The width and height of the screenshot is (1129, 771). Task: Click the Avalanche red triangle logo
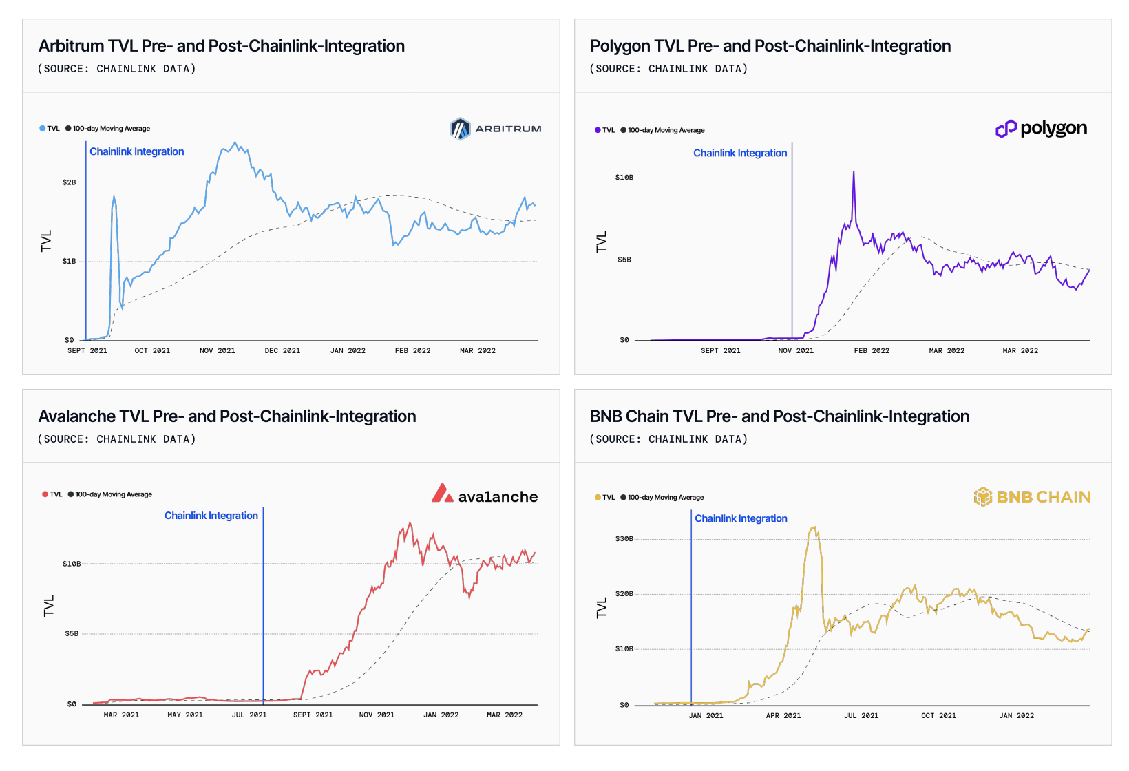(x=442, y=493)
